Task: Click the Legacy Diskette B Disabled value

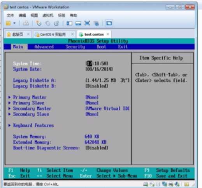Action: click(97, 86)
